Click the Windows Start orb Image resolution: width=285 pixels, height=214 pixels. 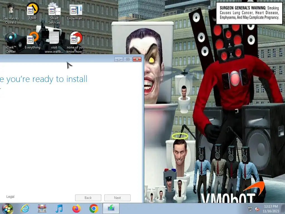click(8, 208)
